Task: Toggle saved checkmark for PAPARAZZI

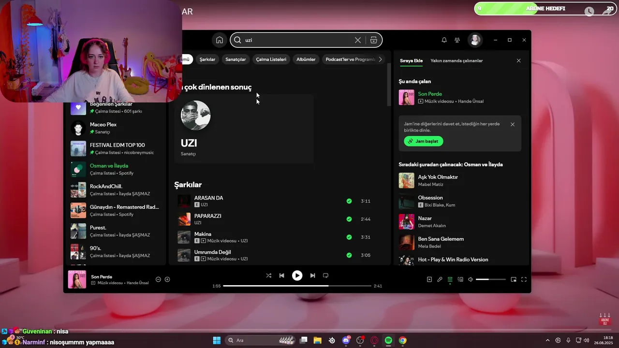Action: point(349,219)
